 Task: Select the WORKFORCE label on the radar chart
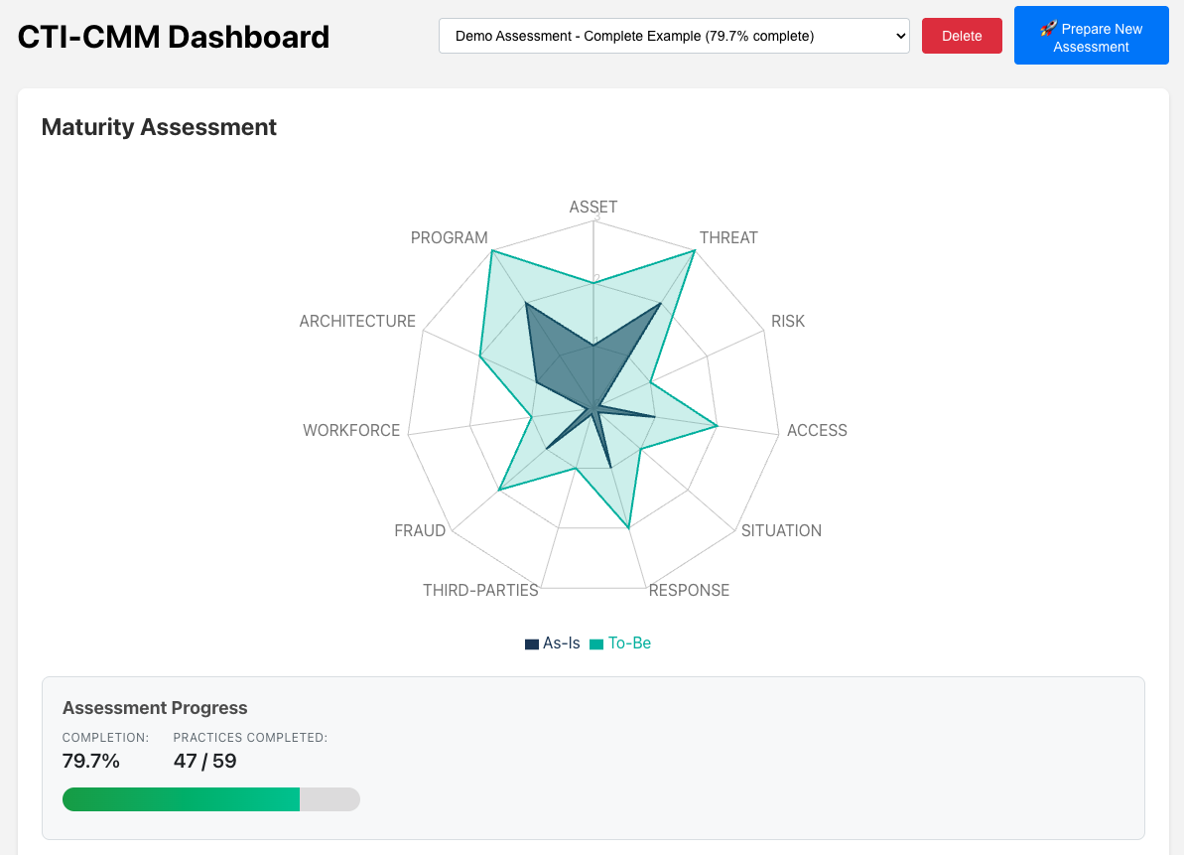351,430
